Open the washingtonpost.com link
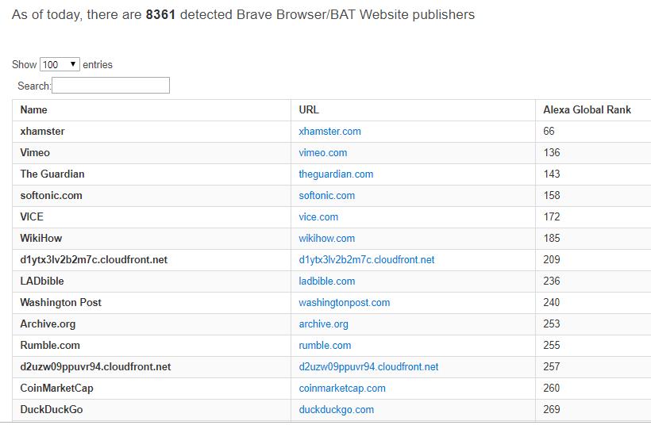The height and width of the screenshot is (425, 651). click(x=345, y=303)
